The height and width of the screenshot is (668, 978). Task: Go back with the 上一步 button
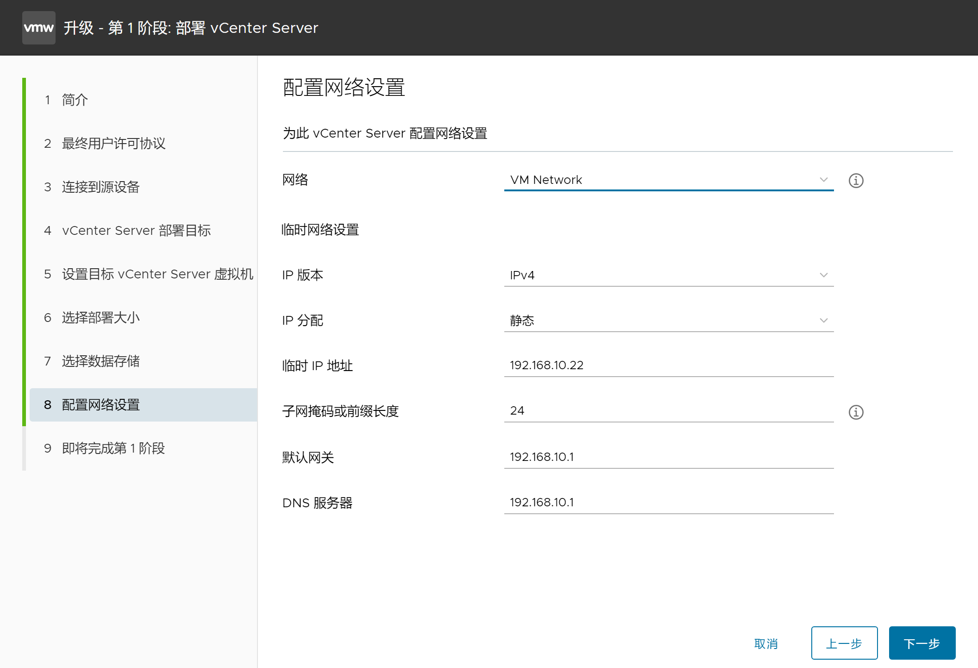click(x=844, y=643)
